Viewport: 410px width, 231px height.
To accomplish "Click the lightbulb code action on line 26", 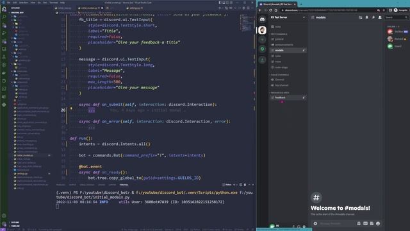I will click(x=71, y=108).
